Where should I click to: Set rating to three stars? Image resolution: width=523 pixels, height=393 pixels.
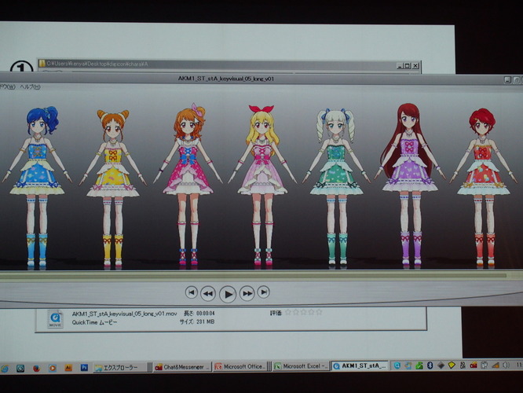coord(304,312)
